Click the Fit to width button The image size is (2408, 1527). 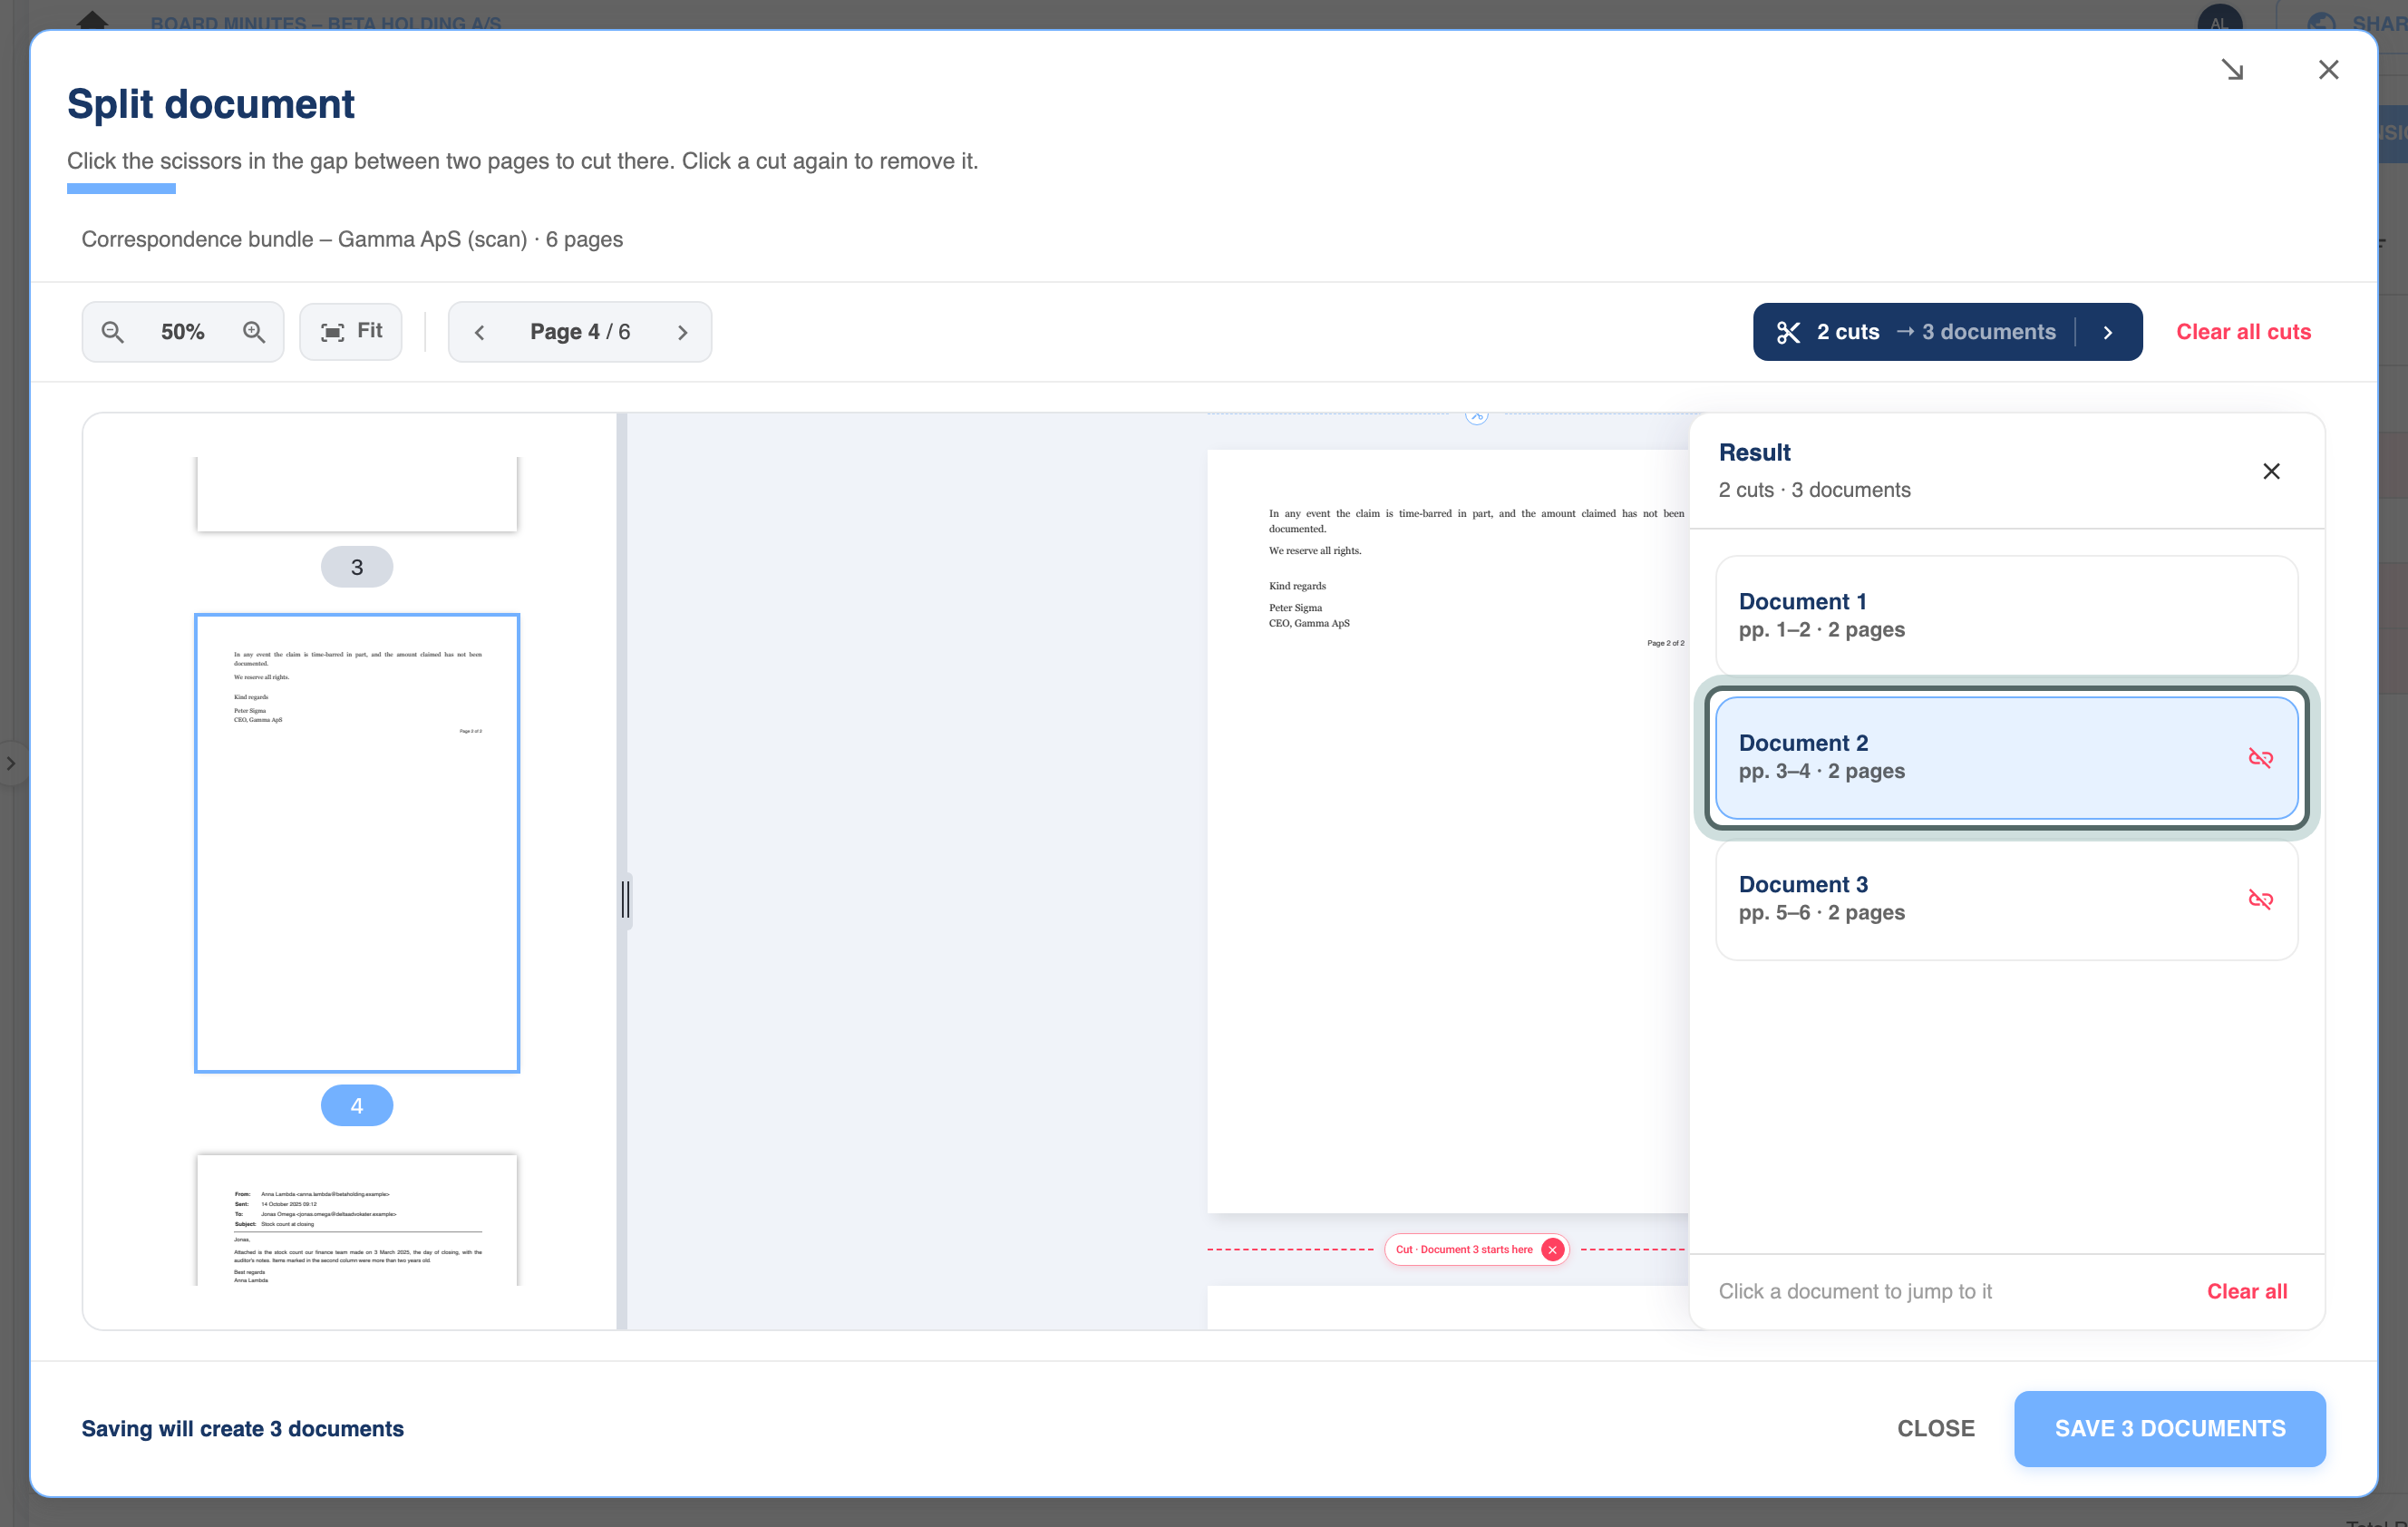pos(351,332)
